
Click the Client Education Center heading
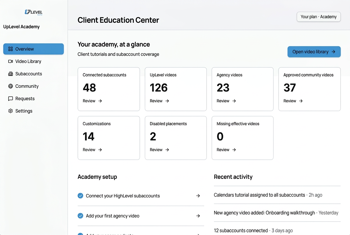118,20
